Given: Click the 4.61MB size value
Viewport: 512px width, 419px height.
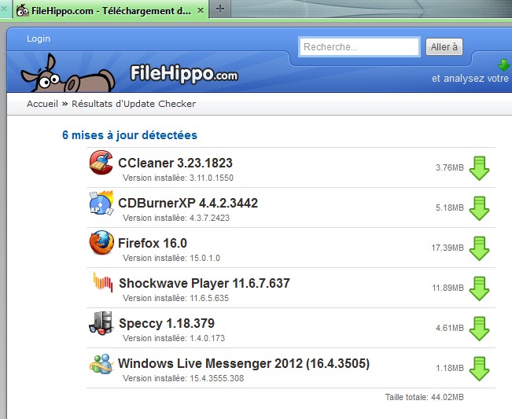Looking at the screenshot, I should [450, 329].
